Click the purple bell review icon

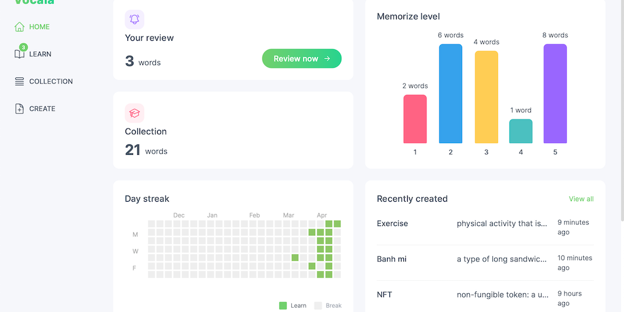coord(135,19)
